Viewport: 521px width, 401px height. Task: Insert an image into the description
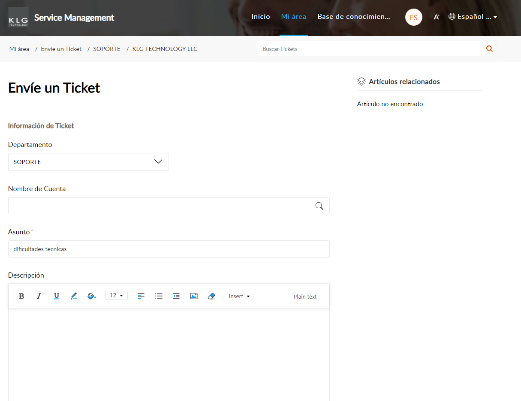pyautogui.click(x=194, y=296)
